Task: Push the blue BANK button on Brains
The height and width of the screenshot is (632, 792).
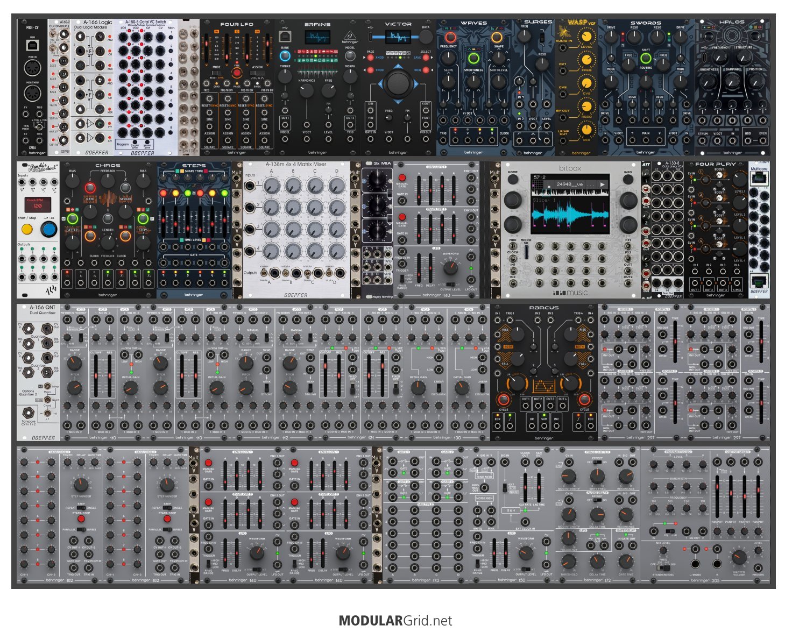Action: pyautogui.click(x=285, y=55)
